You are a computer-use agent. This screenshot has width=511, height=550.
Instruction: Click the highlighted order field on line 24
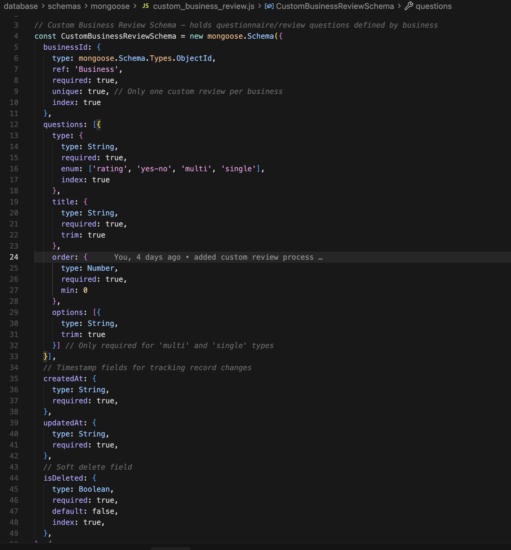(x=63, y=257)
